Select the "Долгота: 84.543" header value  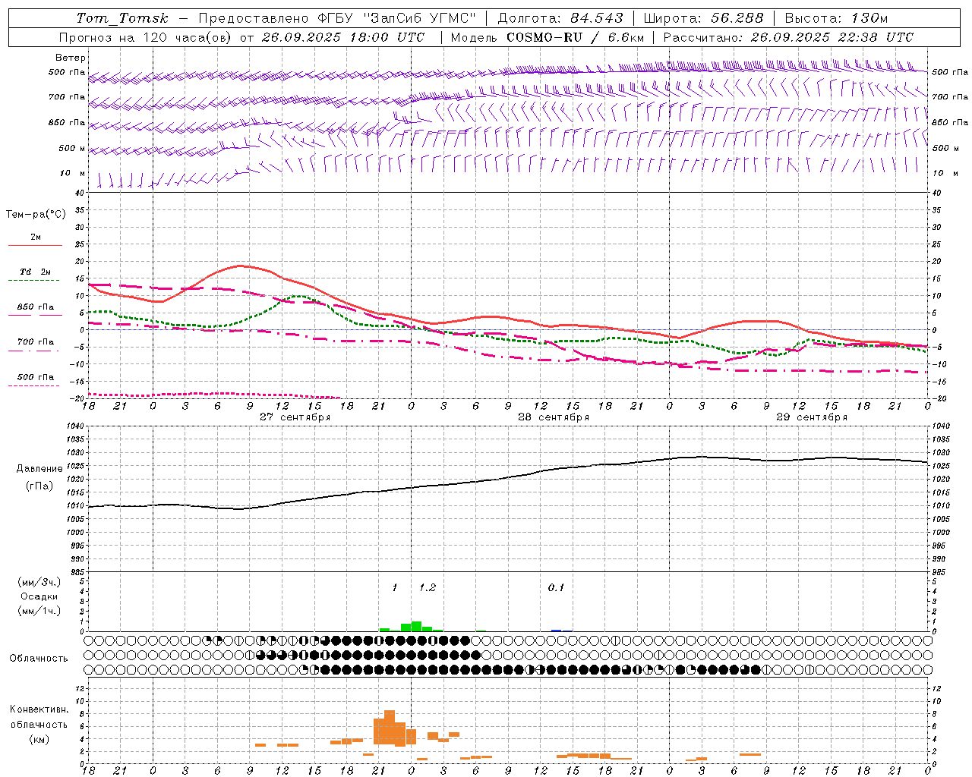coord(560,18)
